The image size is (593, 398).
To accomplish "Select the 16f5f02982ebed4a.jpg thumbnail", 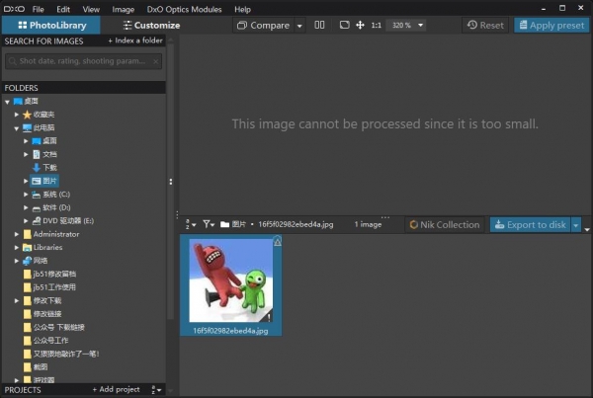I will pyautogui.click(x=230, y=285).
